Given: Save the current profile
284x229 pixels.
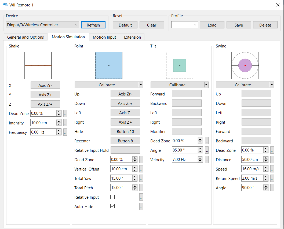Looking at the screenshot, I should point(239,25).
